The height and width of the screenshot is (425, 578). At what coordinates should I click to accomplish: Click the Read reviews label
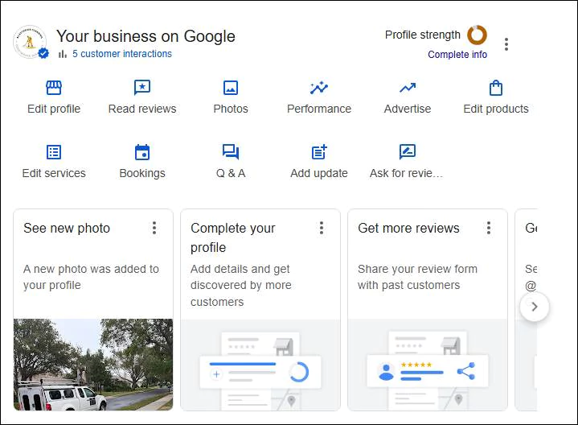click(x=142, y=109)
